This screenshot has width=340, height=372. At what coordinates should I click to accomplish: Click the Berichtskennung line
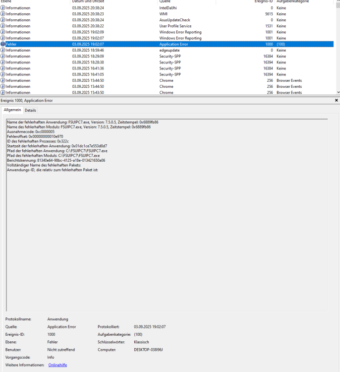(56, 160)
